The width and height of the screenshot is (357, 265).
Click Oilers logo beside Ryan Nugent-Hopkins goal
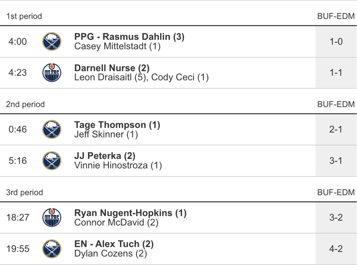click(52, 218)
